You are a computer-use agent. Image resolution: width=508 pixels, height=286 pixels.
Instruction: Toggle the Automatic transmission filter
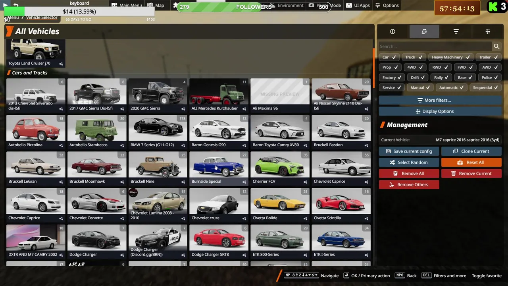[x=452, y=88]
